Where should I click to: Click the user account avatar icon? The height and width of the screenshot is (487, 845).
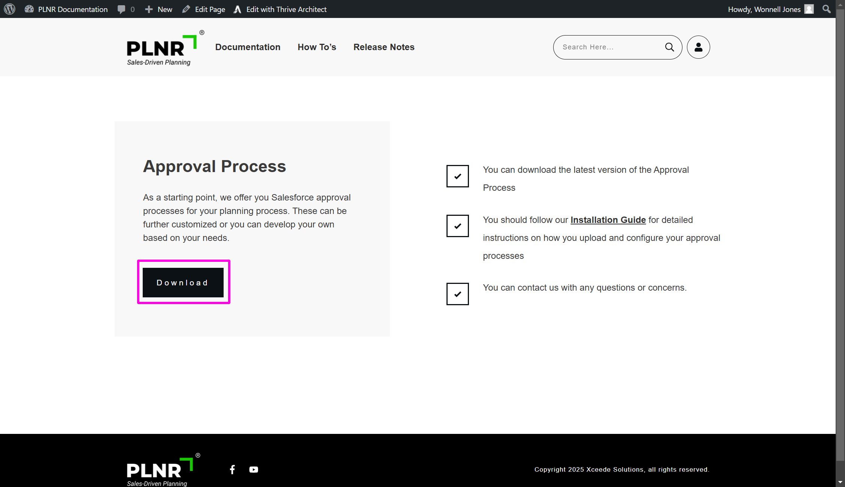pos(698,47)
